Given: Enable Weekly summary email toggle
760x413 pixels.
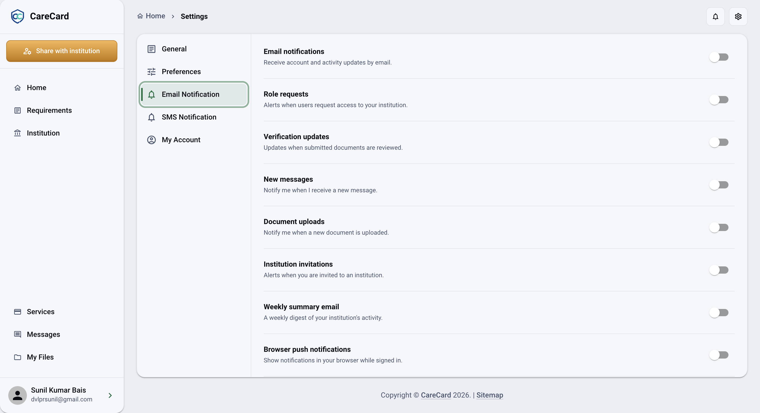Looking at the screenshot, I should (x=719, y=313).
